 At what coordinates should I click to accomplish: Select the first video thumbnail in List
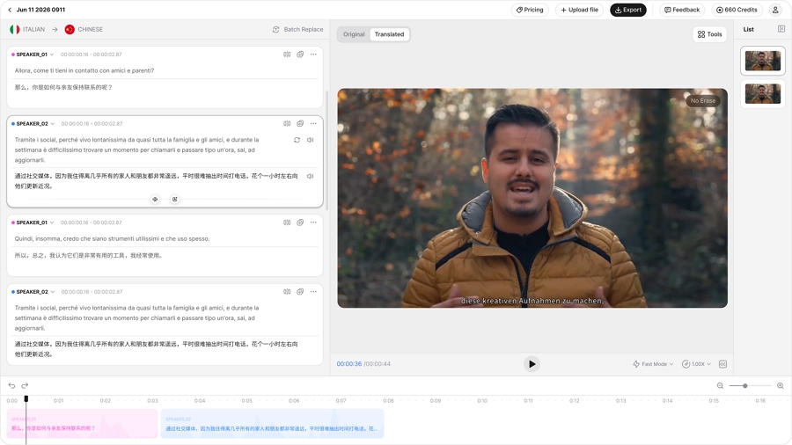click(763, 61)
